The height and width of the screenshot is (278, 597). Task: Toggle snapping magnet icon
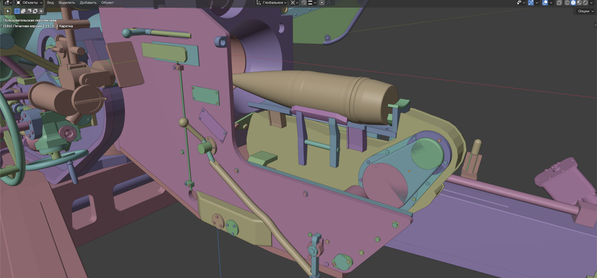[304, 3]
